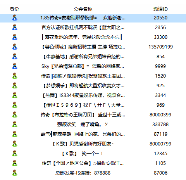Click channel ID 135709199

pyautogui.click(x=160, y=47)
